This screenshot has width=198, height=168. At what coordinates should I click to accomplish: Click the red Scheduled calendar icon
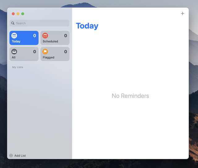pyautogui.click(x=45, y=36)
